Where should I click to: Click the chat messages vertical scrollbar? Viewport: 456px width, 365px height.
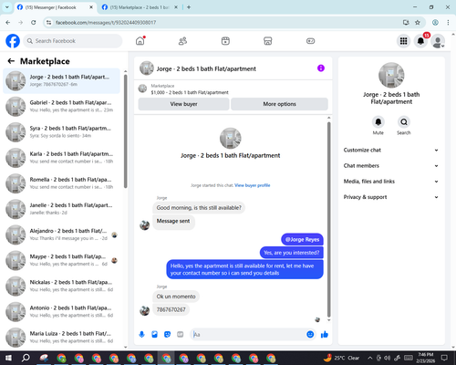tap(328, 219)
